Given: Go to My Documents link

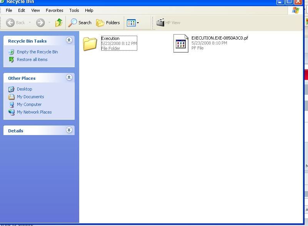Looking at the screenshot, I should tap(30, 97).
